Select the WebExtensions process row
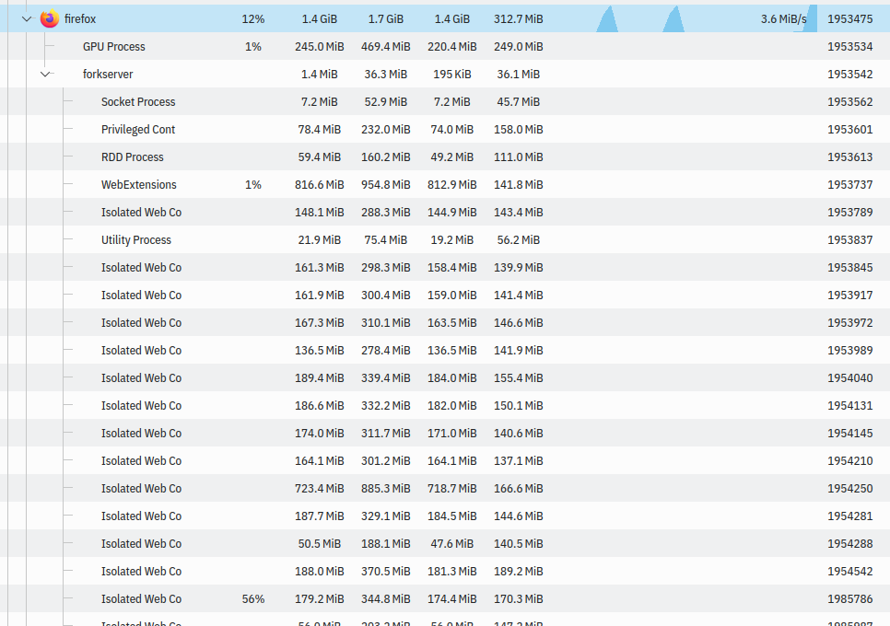890x626 pixels. (445, 184)
